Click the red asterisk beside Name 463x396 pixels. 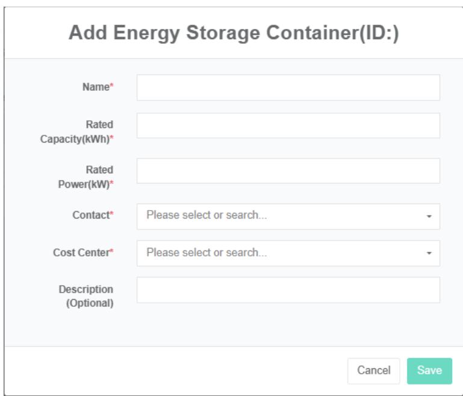(111, 87)
